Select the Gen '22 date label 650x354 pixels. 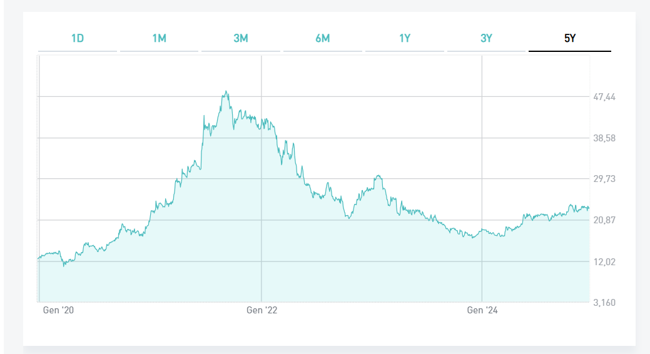click(x=262, y=310)
